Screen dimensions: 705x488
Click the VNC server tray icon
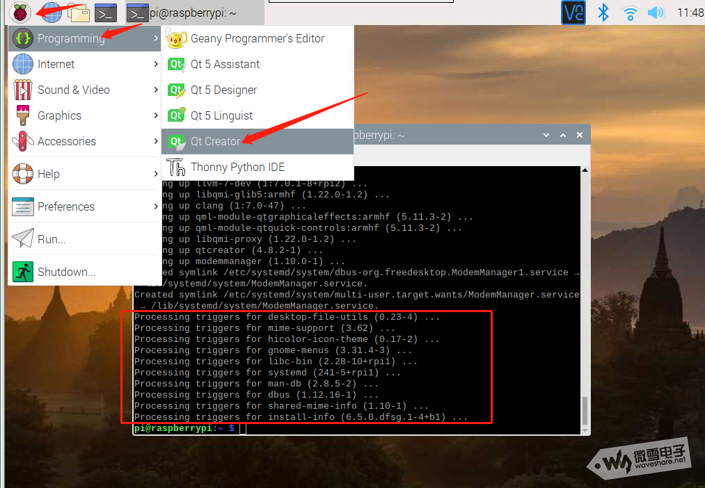point(574,13)
